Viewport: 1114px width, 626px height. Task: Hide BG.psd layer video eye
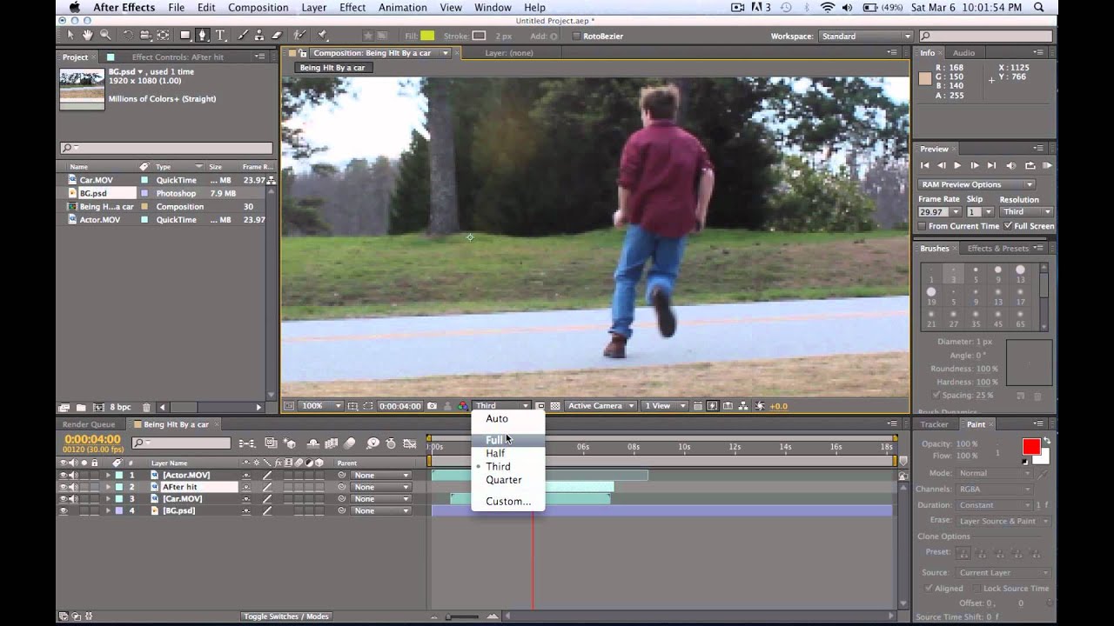tap(63, 510)
